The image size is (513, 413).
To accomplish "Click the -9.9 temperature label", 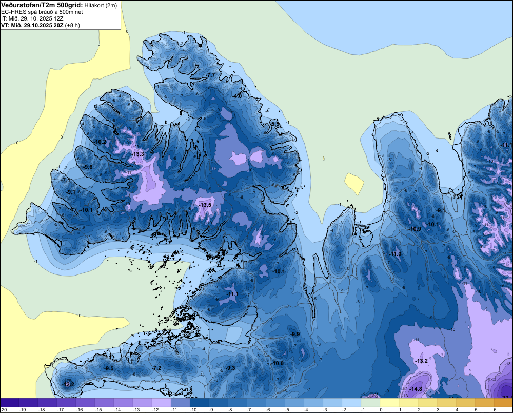I will click(295, 334).
